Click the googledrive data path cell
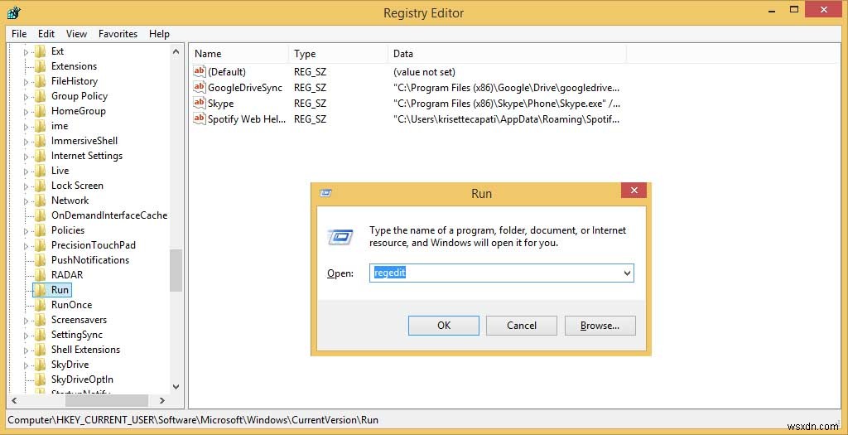 [506, 87]
